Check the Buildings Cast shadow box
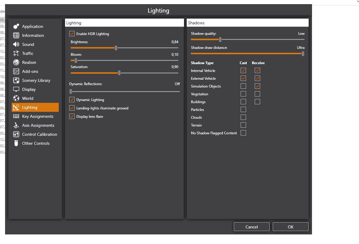The width and height of the screenshot is (359, 244). (243, 102)
